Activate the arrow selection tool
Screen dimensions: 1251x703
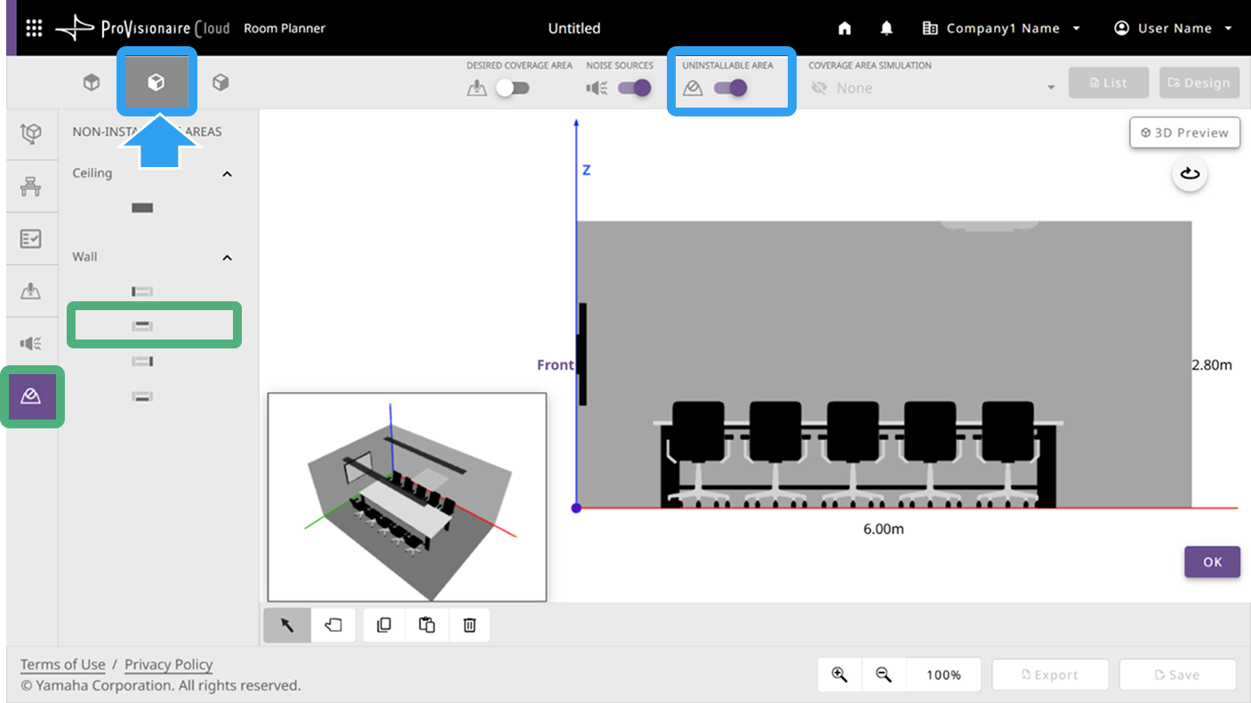pyautogui.click(x=287, y=626)
